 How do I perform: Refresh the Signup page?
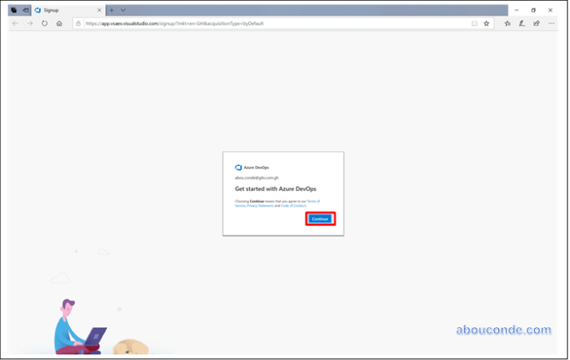[45, 23]
